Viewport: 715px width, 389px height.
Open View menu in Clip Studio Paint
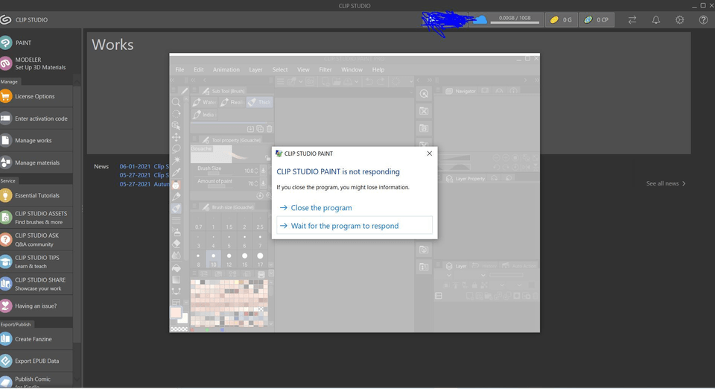pyautogui.click(x=303, y=69)
